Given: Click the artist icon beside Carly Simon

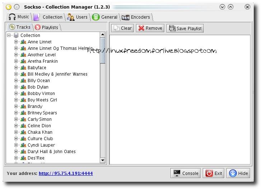Looking at the screenshot, I should coord(23,119).
